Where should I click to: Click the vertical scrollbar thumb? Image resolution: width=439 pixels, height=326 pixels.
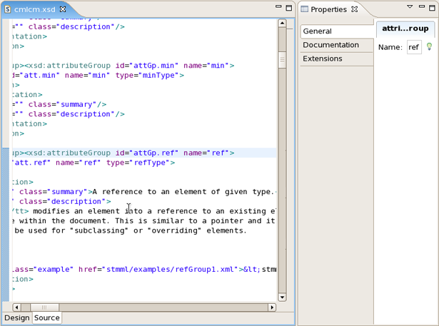pos(282,60)
